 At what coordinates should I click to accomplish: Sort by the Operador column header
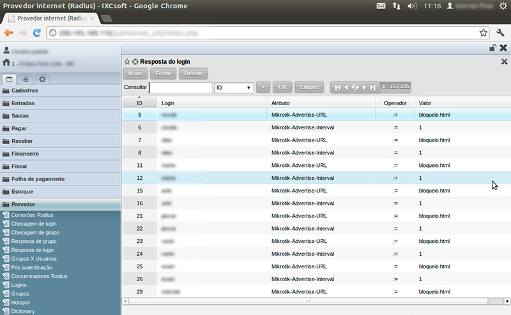tap(395, 103)
